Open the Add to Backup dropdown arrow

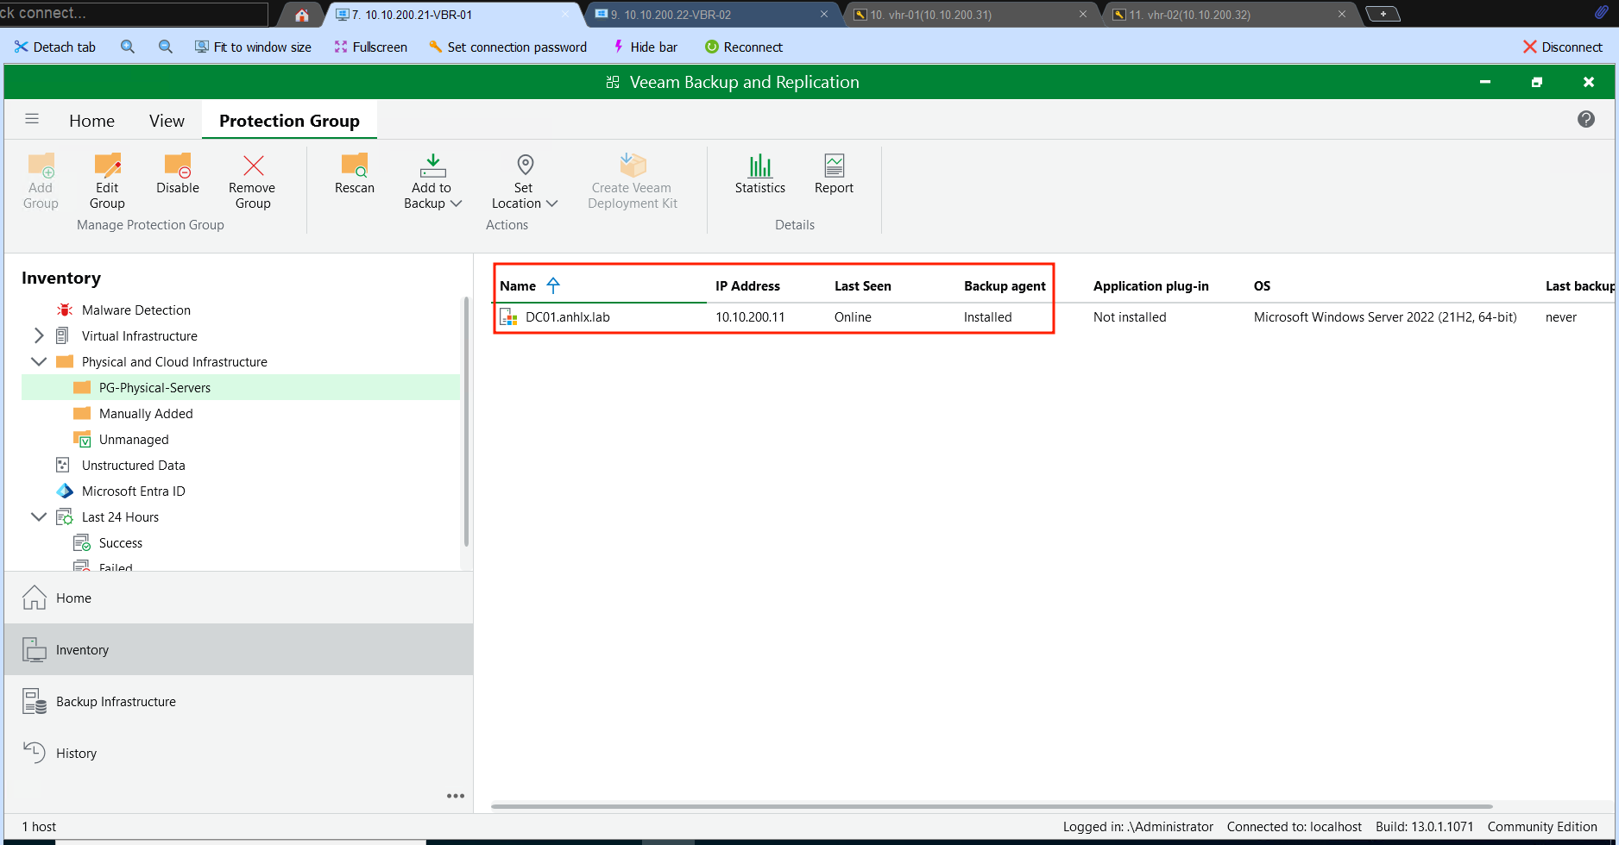click(457, 203)
